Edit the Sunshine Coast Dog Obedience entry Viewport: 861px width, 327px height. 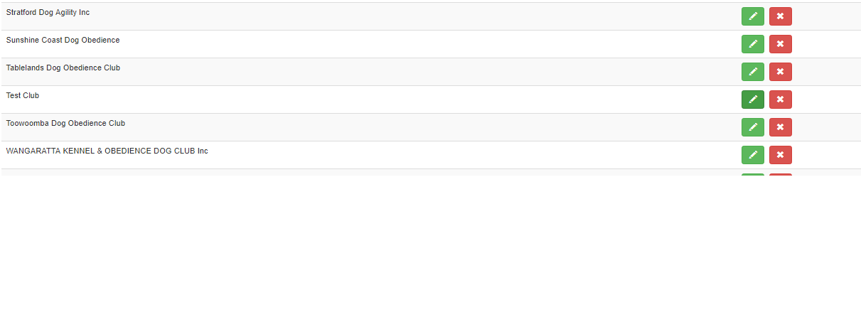pos(753,44)
